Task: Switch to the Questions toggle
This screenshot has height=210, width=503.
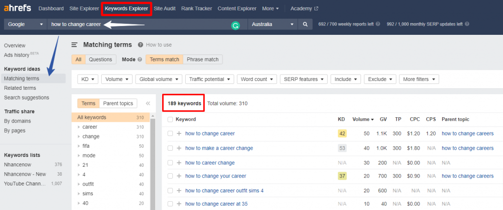Action: point(100,59)
